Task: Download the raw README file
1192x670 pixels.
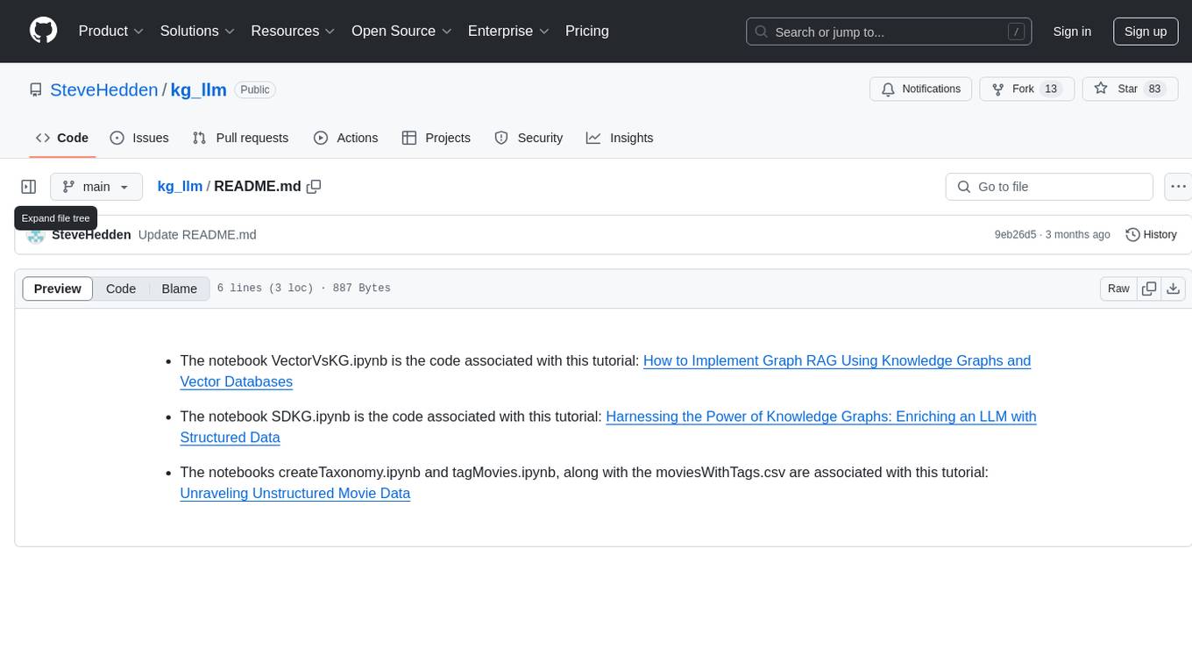Action: 1174,289
